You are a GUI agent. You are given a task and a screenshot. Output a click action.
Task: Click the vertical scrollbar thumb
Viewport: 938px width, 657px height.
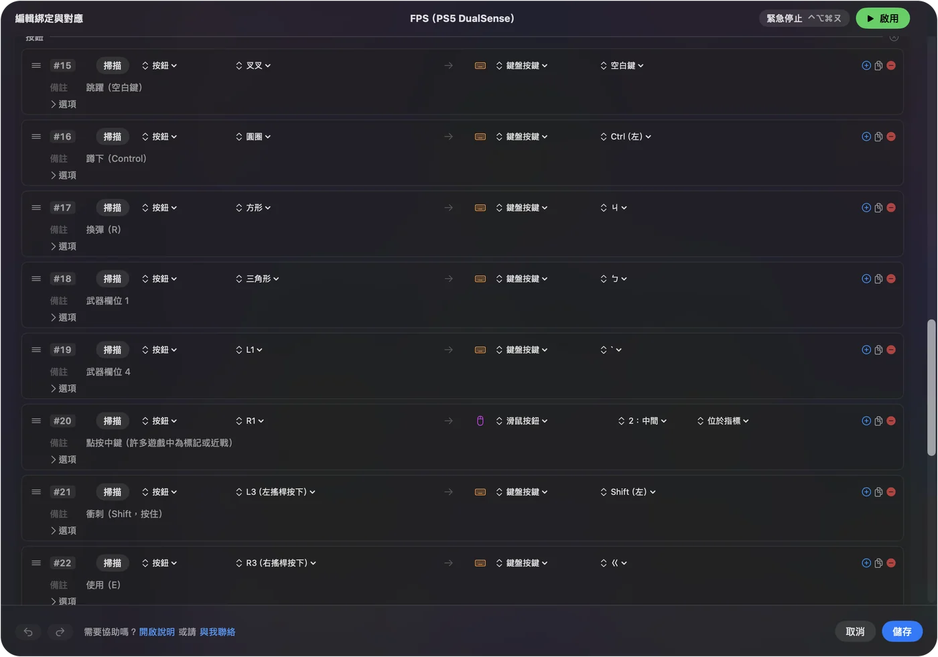click(931, 388)
